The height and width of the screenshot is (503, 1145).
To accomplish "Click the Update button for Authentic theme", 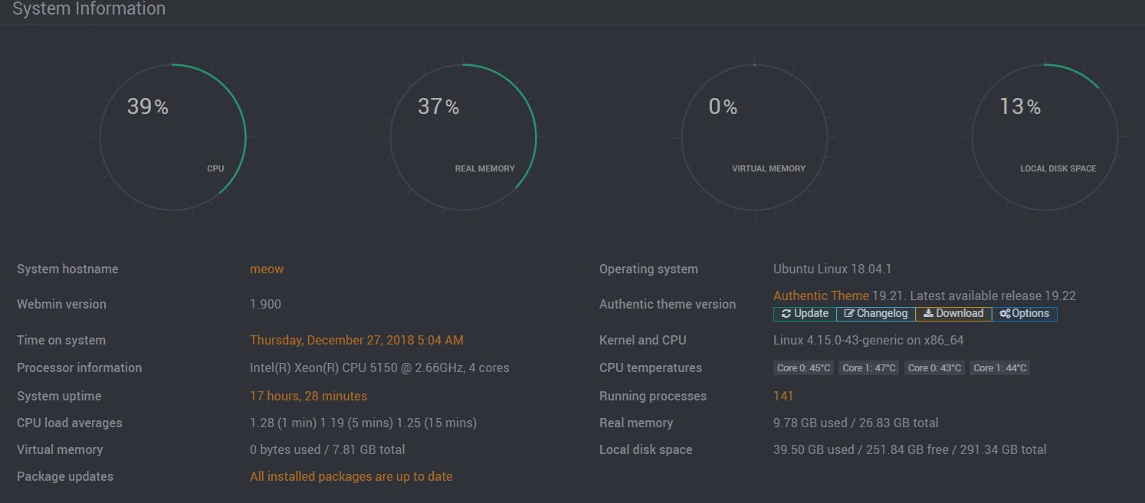I will coord(805,314).
